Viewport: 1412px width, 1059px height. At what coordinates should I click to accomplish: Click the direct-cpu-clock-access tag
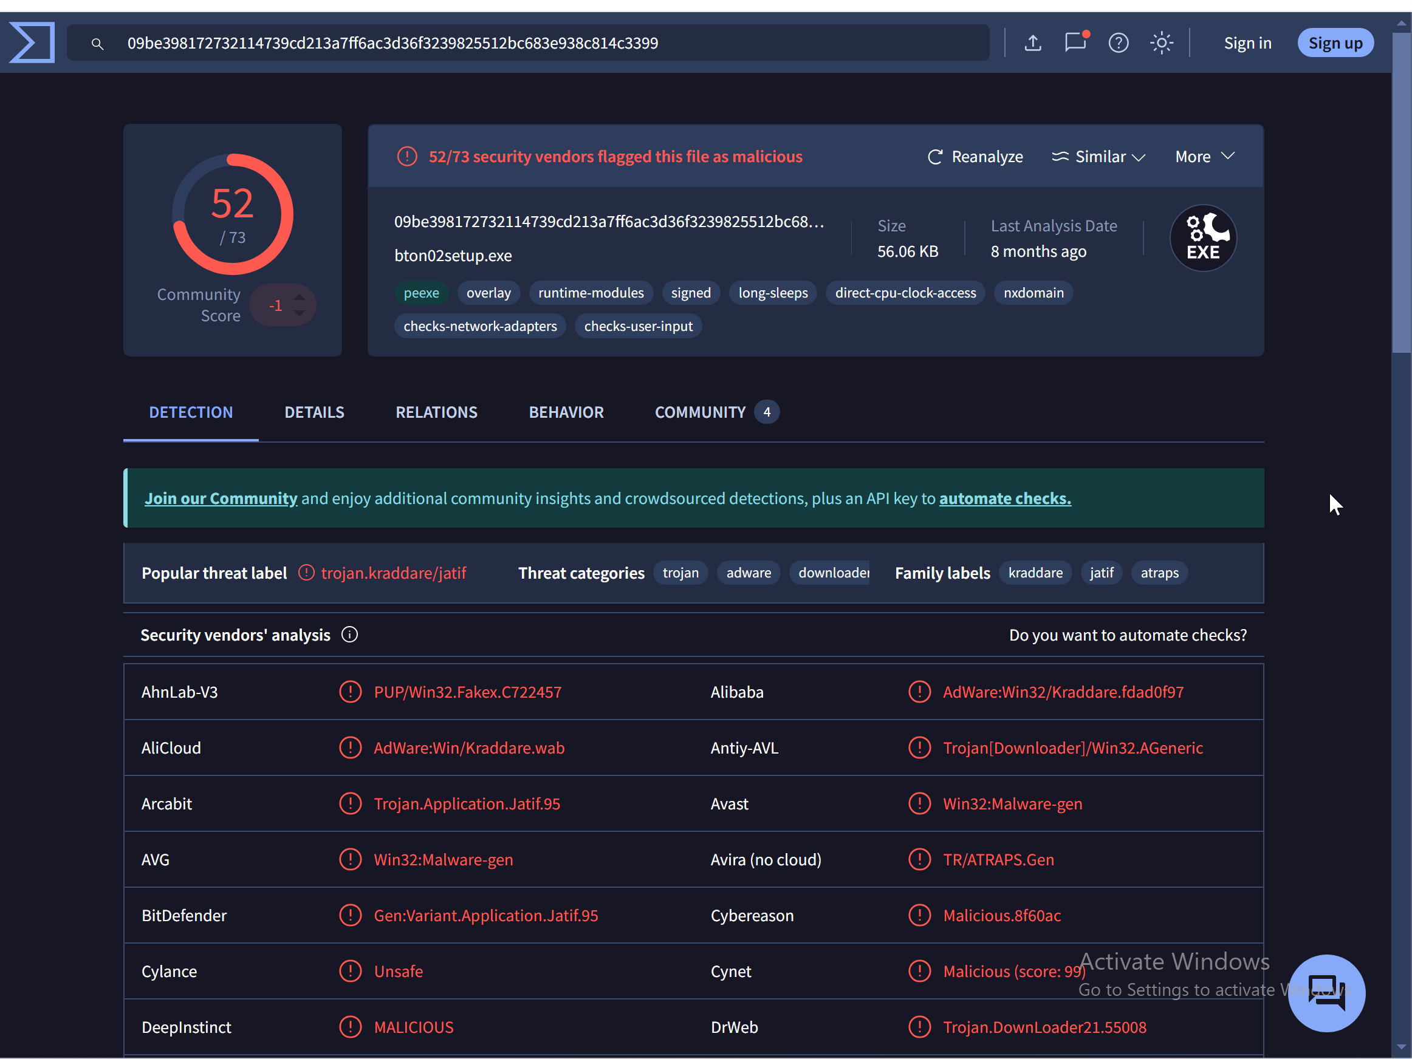click(905, 293)
